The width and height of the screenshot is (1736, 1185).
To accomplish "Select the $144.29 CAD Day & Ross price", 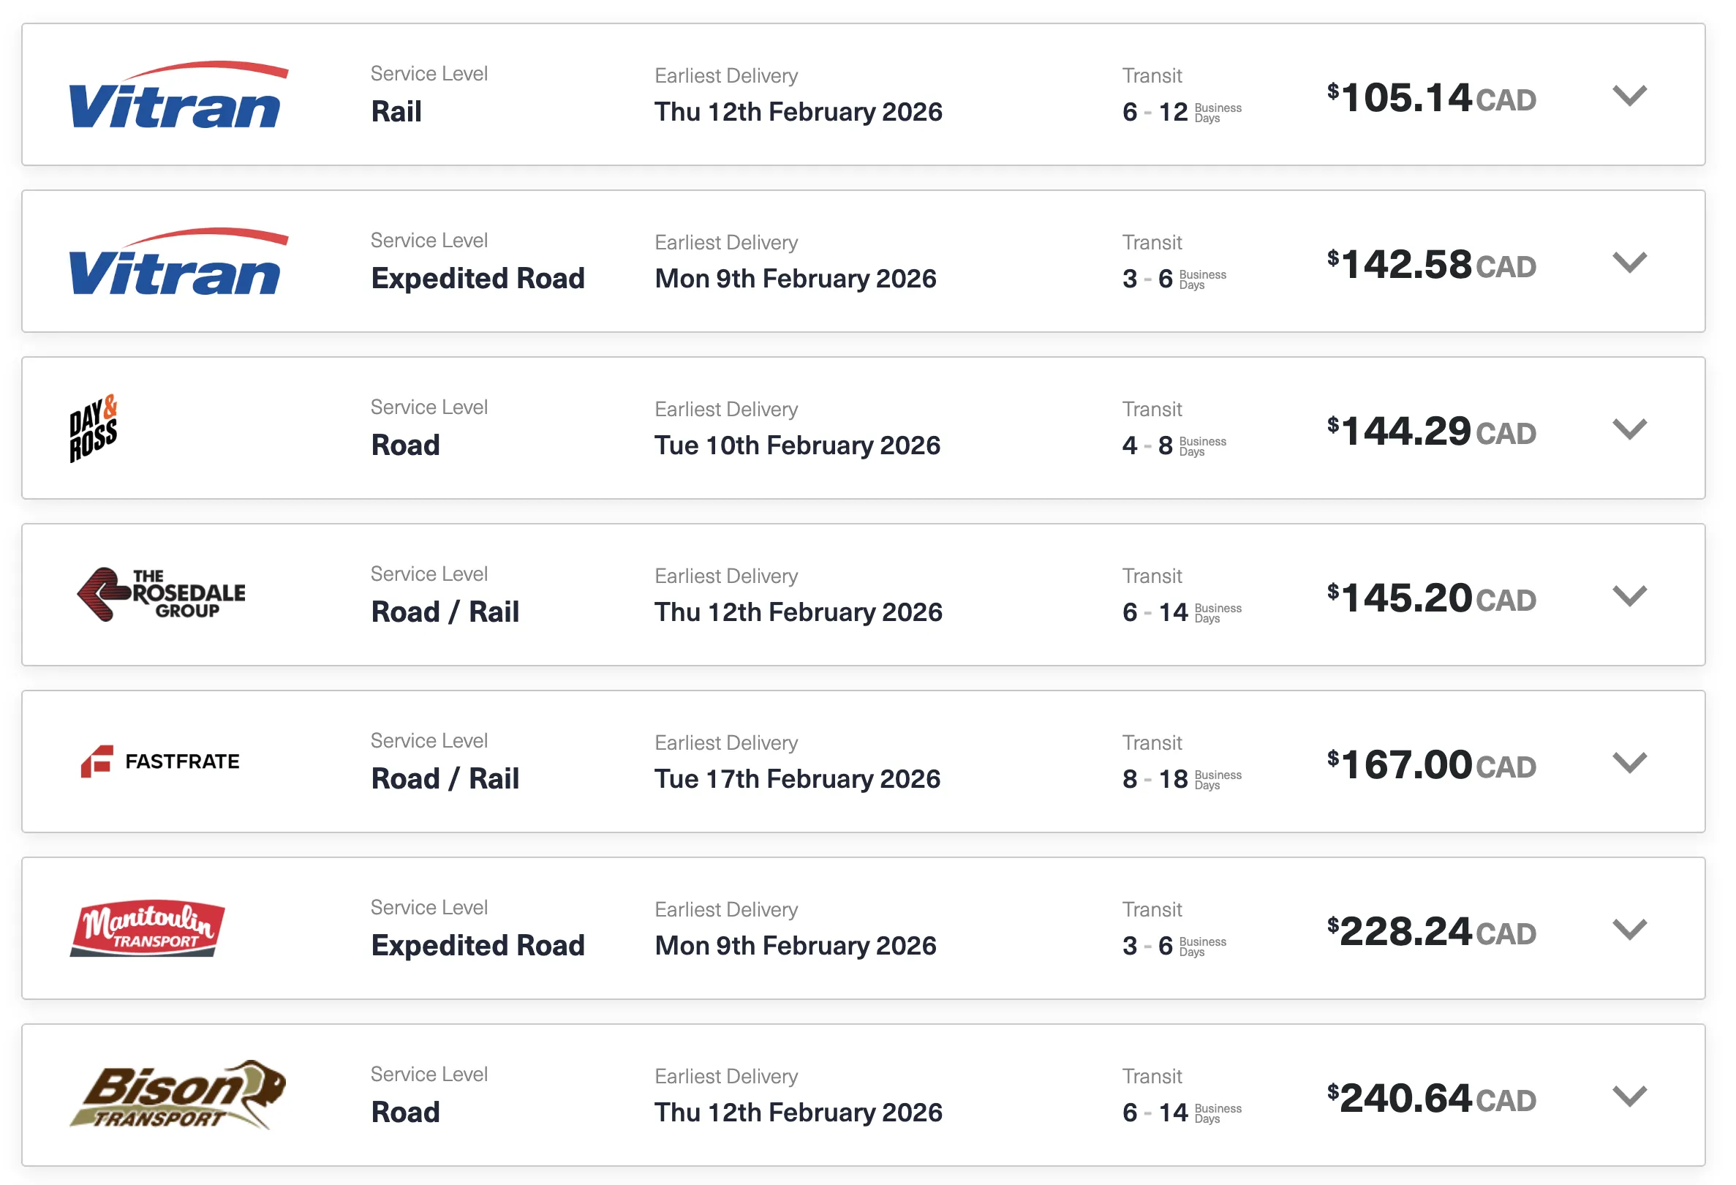I will coord(1431,431).
